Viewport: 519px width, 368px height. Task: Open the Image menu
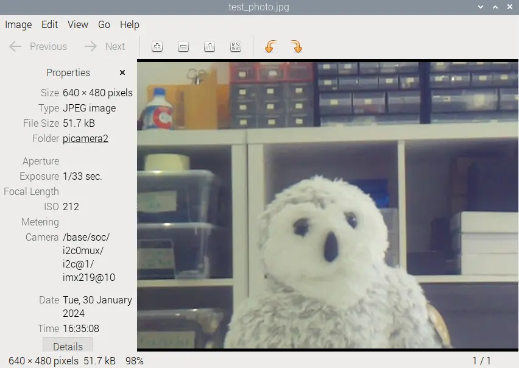[18, 25]
